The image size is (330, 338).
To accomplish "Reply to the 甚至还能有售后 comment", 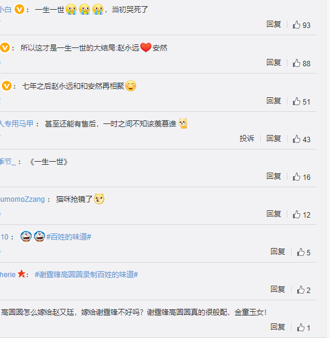I will 273,139.
